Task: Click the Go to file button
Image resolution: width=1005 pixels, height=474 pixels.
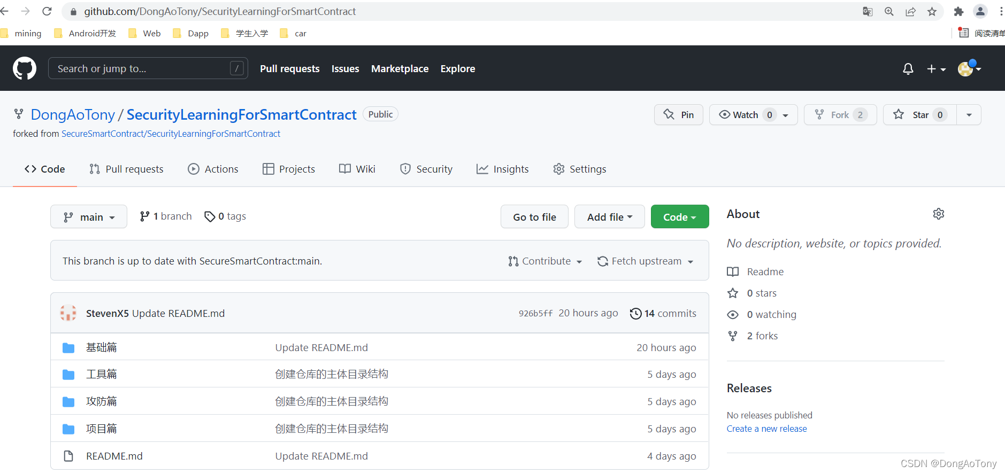Action: 534,217
